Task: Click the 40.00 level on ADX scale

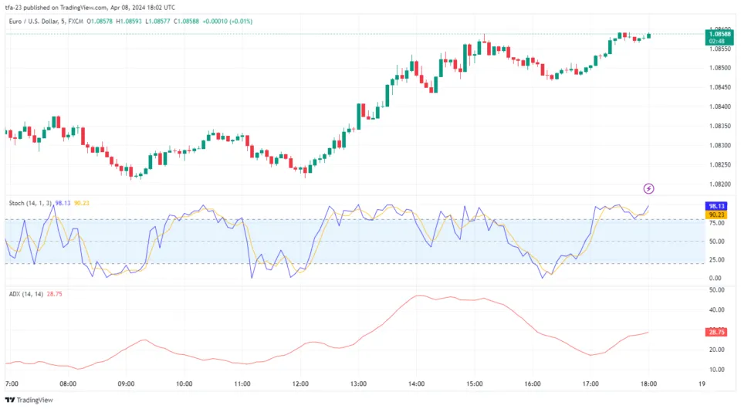Action: pos(717,310)
